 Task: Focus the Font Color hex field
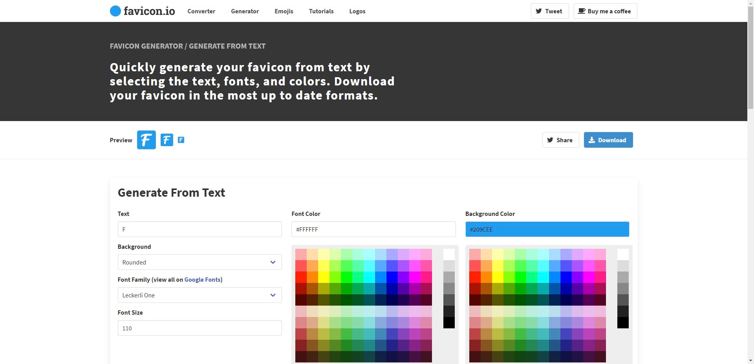click(373, 229)
